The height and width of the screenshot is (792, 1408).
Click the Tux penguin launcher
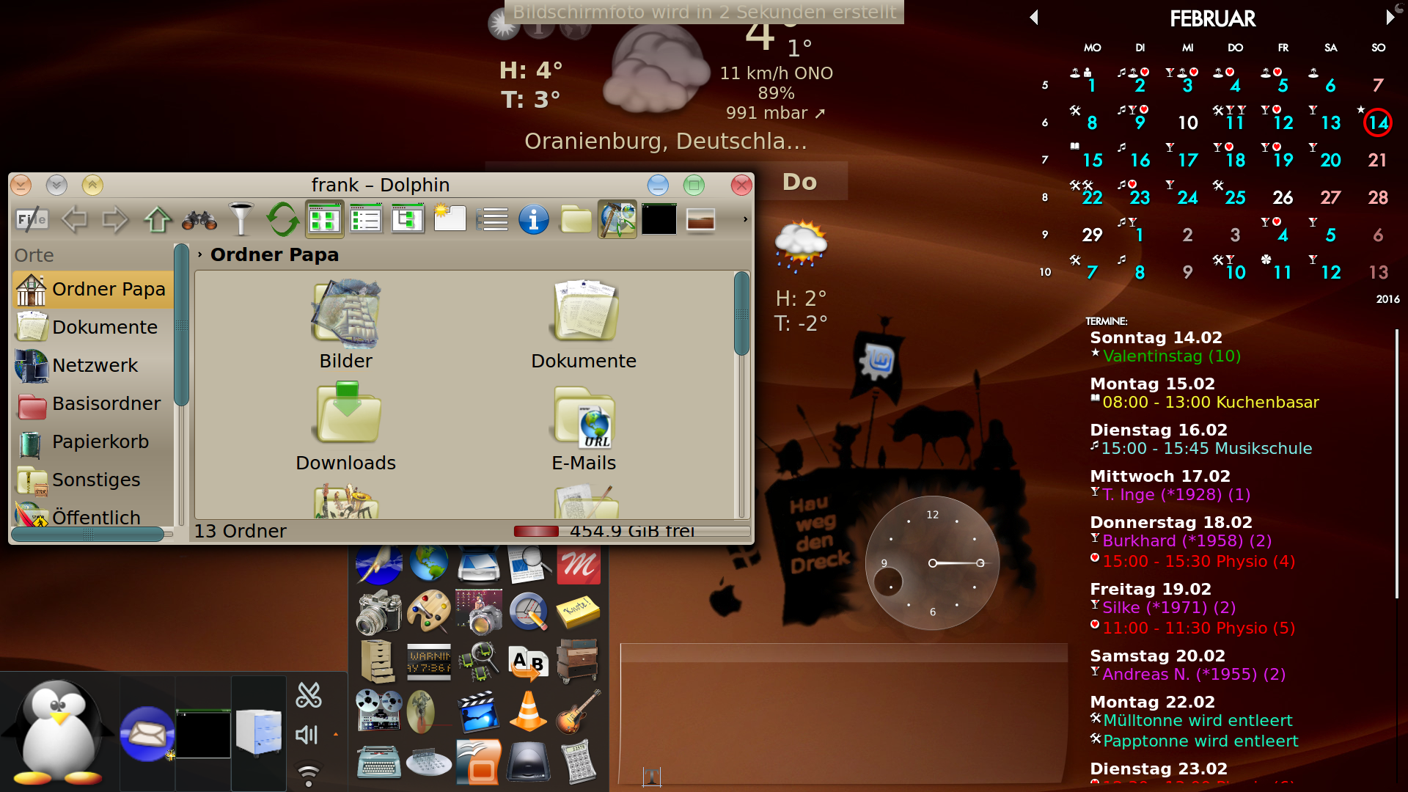pos(59,733)
